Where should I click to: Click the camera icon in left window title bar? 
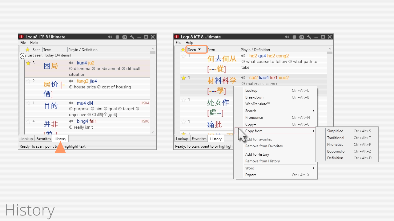coord(125,37)
